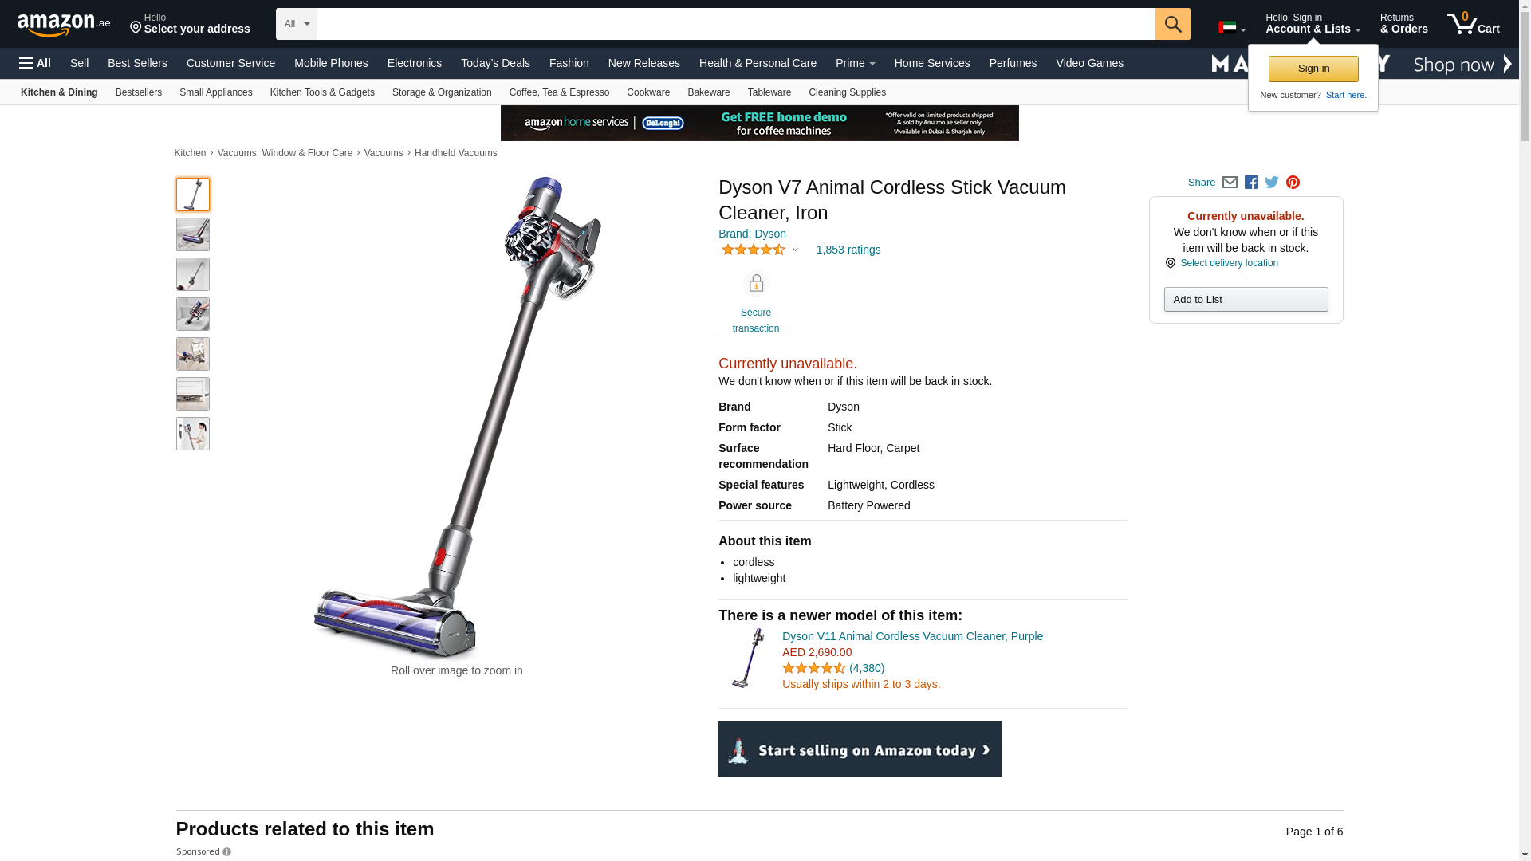The width and height of the screenshot is (1531, 861).
Task: Select the second product thumbnail image
Action: [x=193, y=234]
